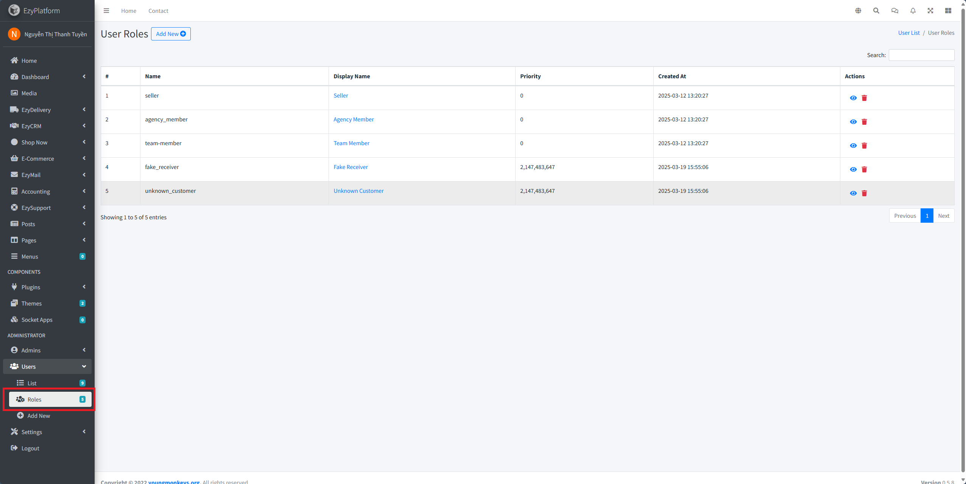Open the Agency Member display name link
Screen dimensions: 966x484
pyautogui.click(x=354, y=119)
